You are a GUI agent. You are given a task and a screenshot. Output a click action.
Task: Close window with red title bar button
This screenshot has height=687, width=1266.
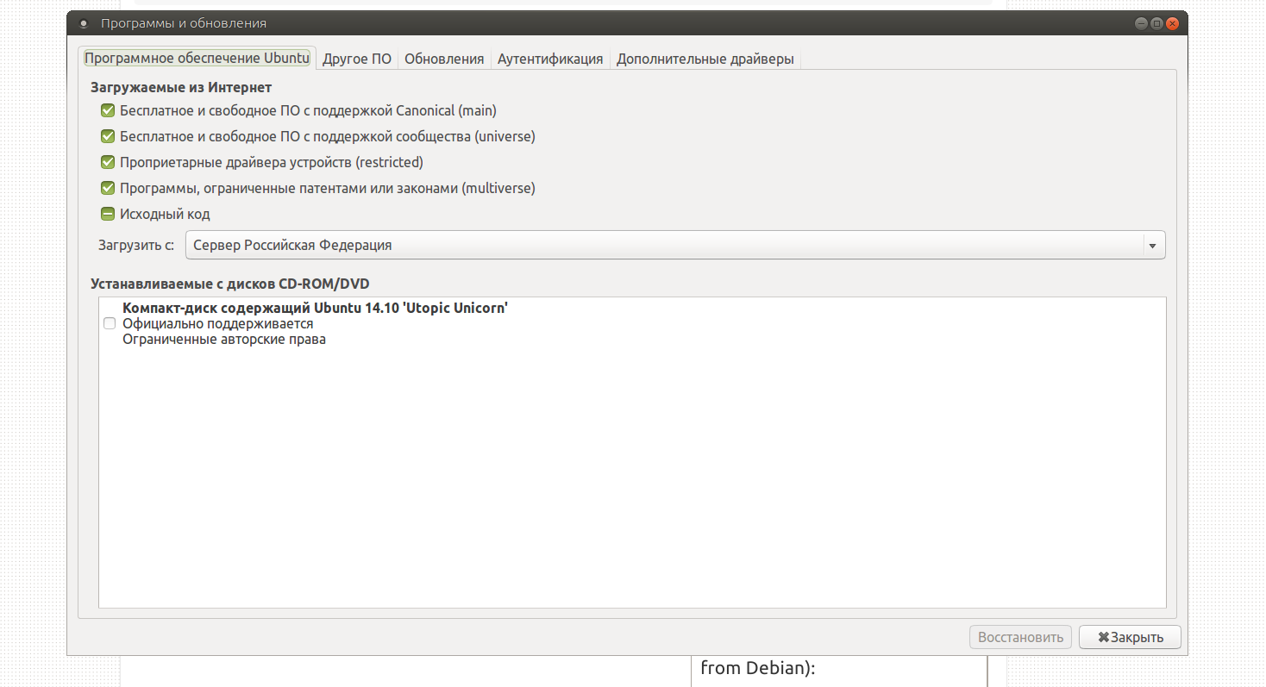click(1172, 23)
